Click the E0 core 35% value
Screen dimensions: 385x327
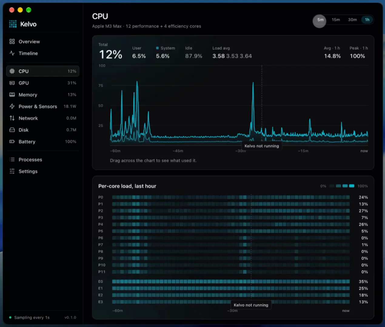pos(363,282)
